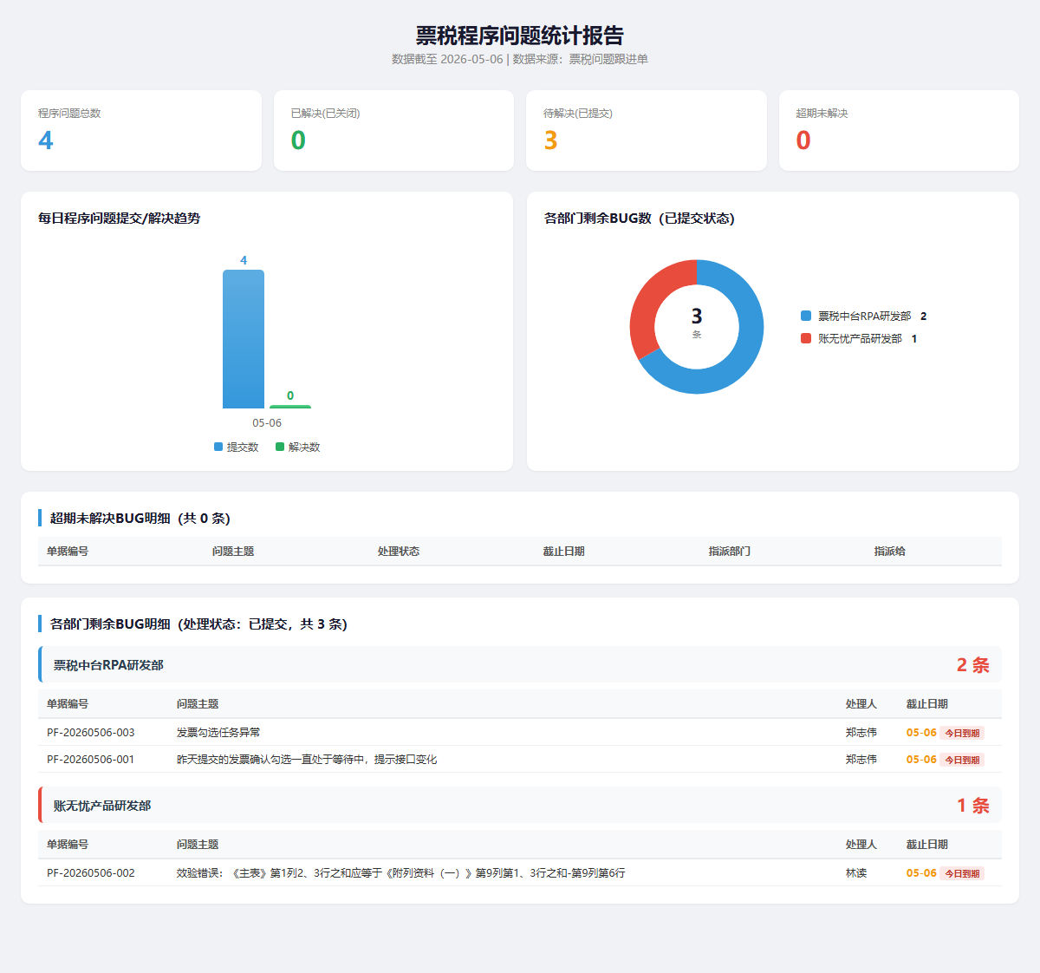This screenshot has width=1040, height=973.
Task: Click the donut center total 3 条
Action: (x=697, y=323)
